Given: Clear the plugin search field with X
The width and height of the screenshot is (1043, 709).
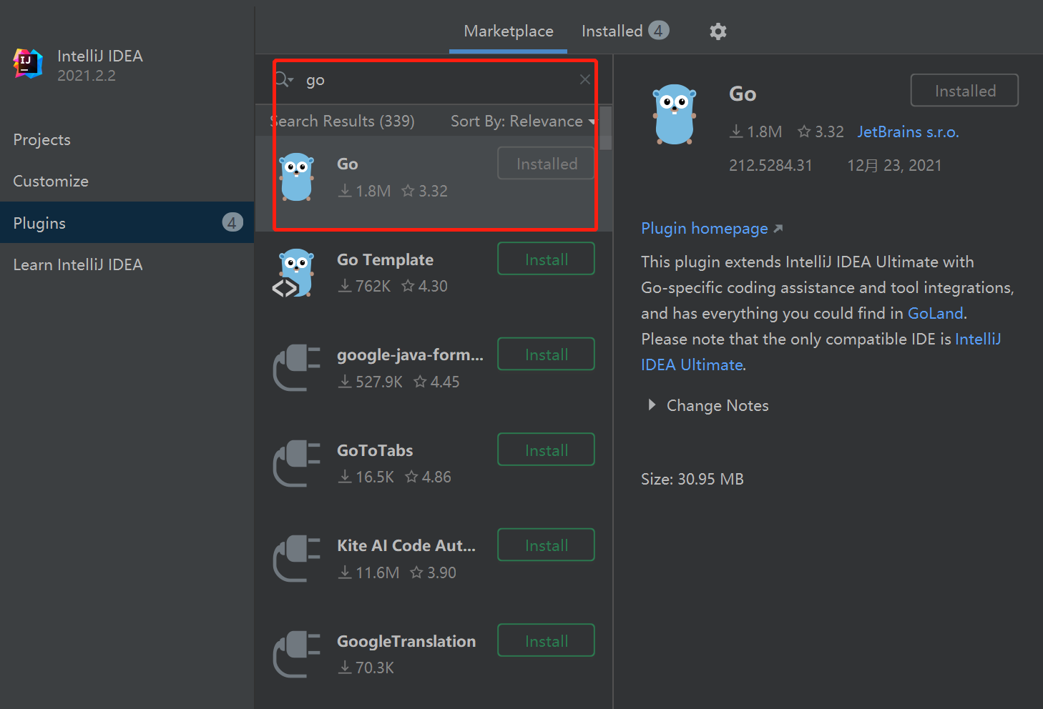Looking at the screenshot, I should pos(585,79).
